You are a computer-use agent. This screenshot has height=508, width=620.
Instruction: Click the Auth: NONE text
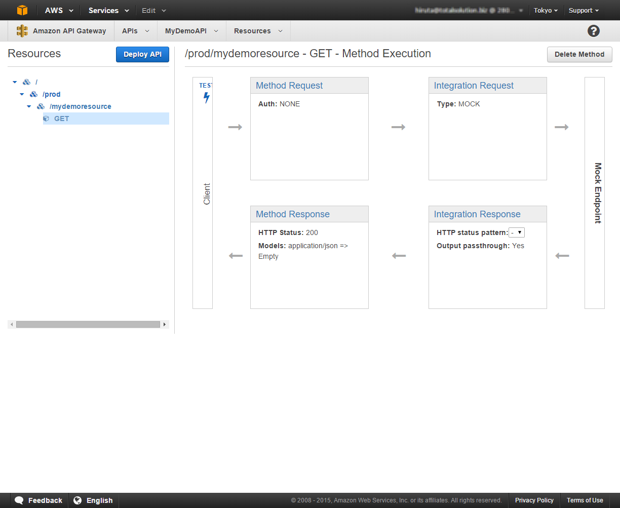coord(279,104)
